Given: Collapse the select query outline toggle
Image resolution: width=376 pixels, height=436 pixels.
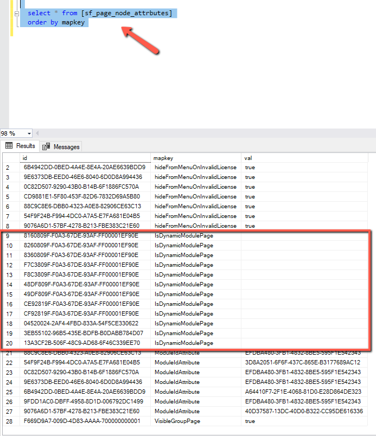Looking at the screenshot, I should tap(17, 14).
